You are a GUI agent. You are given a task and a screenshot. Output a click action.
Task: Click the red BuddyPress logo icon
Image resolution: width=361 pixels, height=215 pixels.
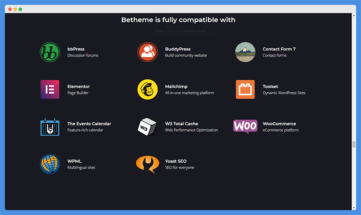click(x=148, y=52)
